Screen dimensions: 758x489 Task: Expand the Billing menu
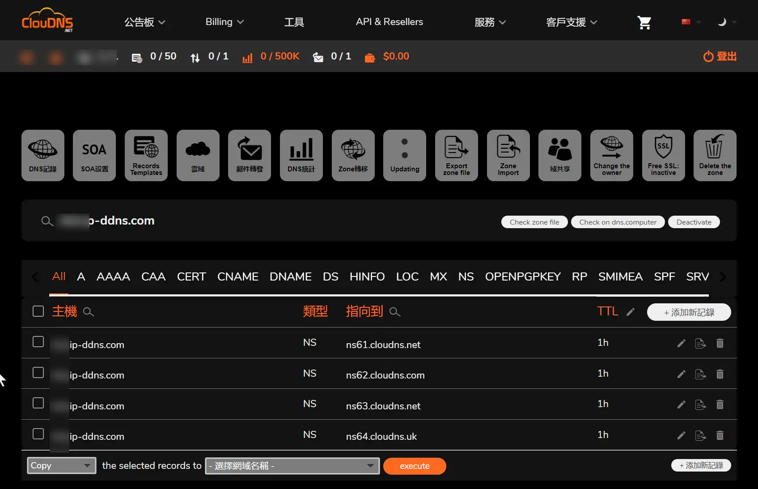(224, 22)
